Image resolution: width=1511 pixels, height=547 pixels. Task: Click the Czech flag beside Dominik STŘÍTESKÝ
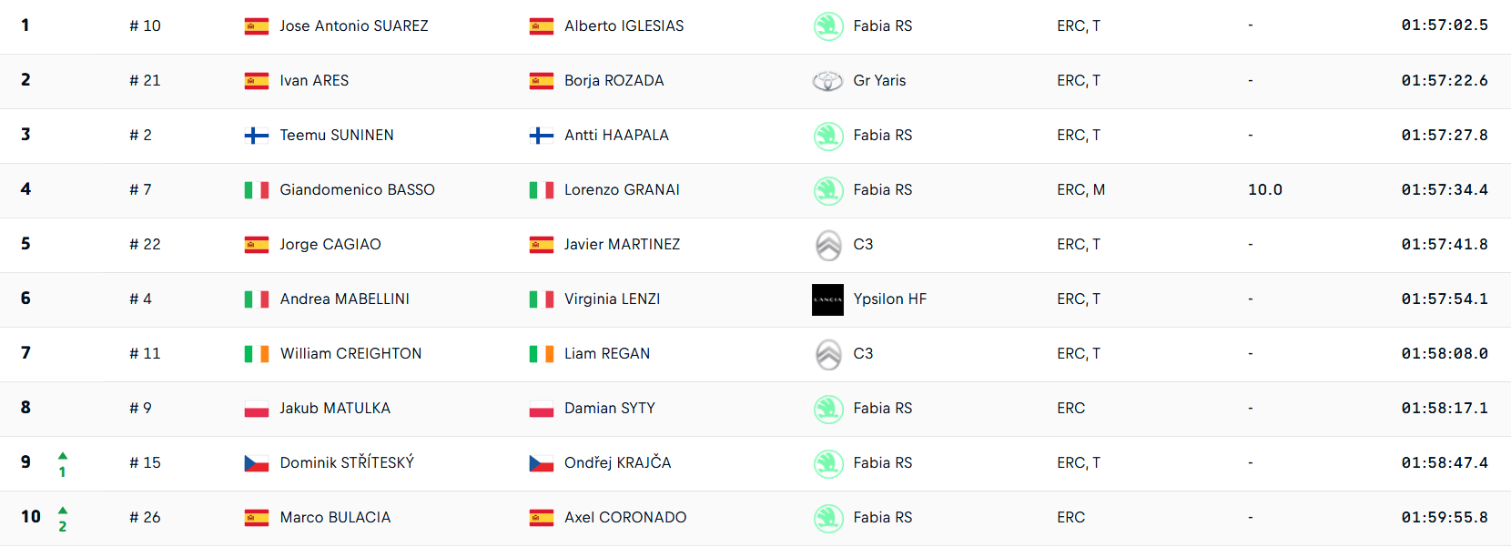point(257,463)
